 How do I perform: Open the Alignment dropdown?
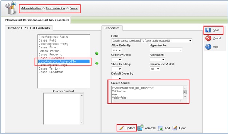coord(157,59)
